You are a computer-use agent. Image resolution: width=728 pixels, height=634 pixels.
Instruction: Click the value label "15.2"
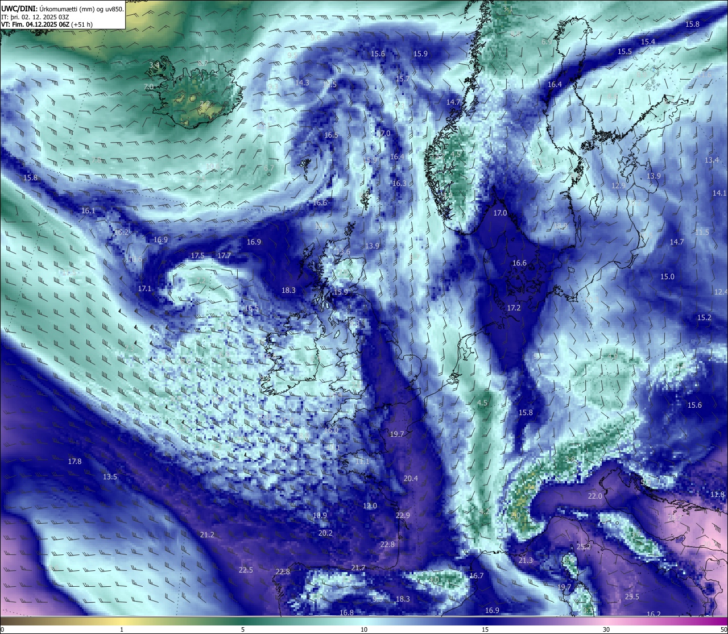point(704,318)
